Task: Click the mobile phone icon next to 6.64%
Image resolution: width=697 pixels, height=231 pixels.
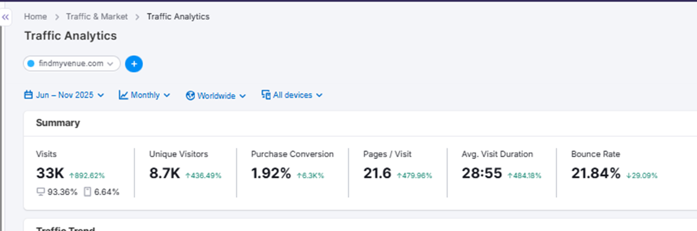Action: coord(87,192)
